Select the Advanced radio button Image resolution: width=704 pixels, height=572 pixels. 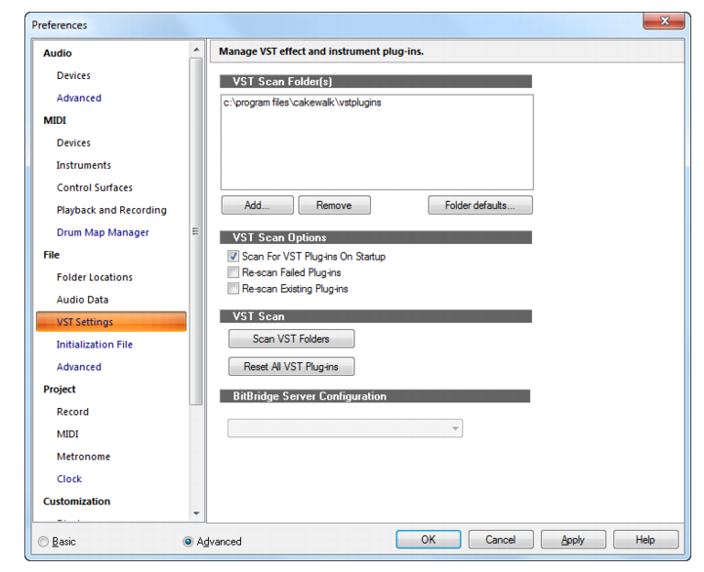188,542
